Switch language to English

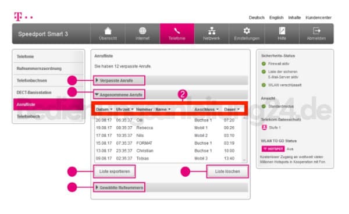coord(276,17)
